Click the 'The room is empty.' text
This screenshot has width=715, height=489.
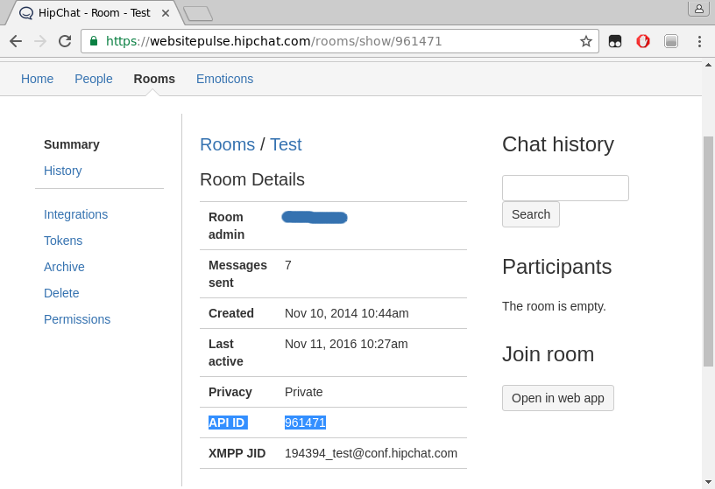tap(554, 306)
